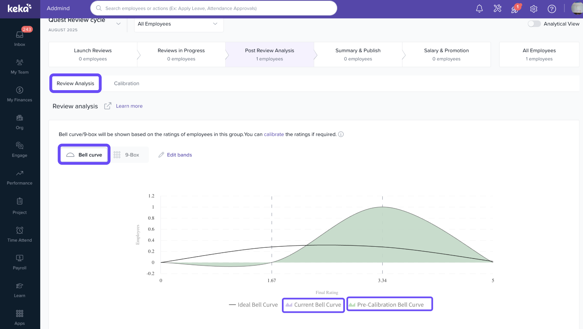Click the help question mark icon
This screenshot has width=583, height=329.
[551, 9]
